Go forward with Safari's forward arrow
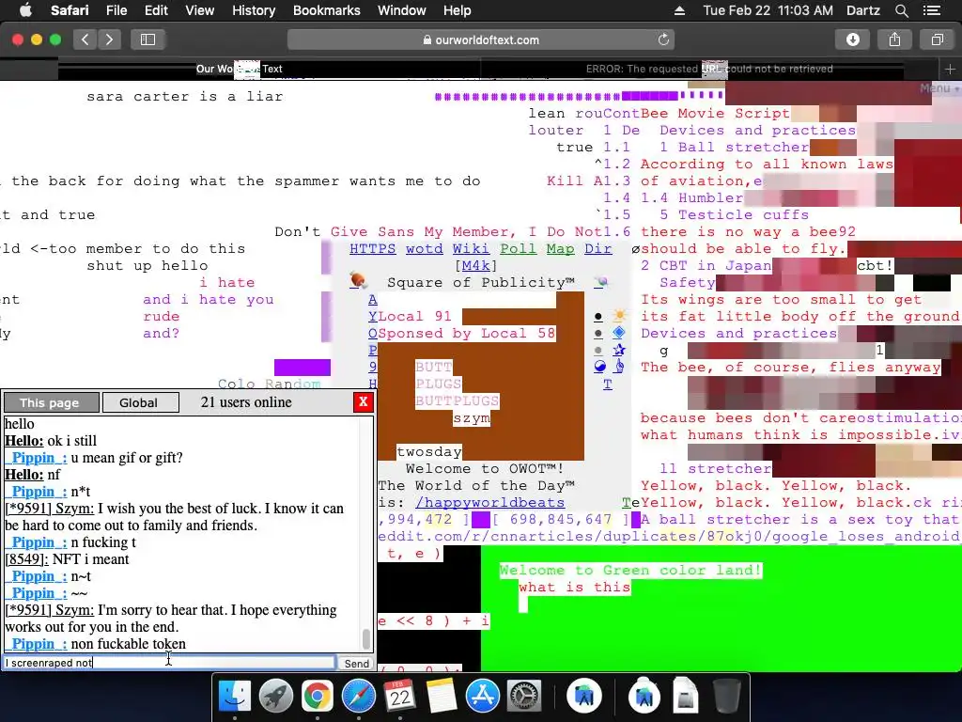The image size is (962, 722). [x=109, y=39]
